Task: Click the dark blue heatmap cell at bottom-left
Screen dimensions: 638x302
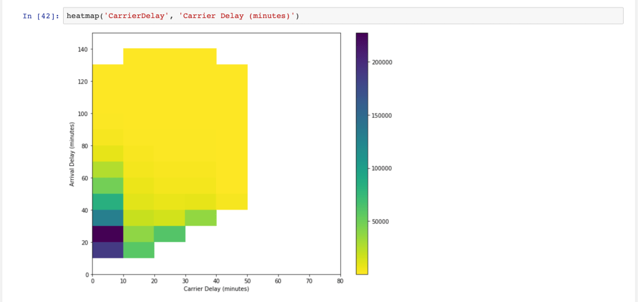Action: tap(108, 250)
